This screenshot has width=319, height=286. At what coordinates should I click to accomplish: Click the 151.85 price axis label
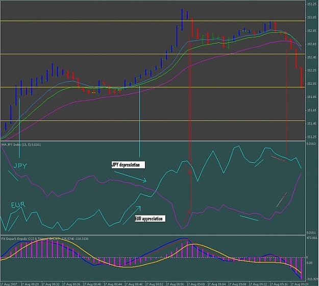(312, 97)
